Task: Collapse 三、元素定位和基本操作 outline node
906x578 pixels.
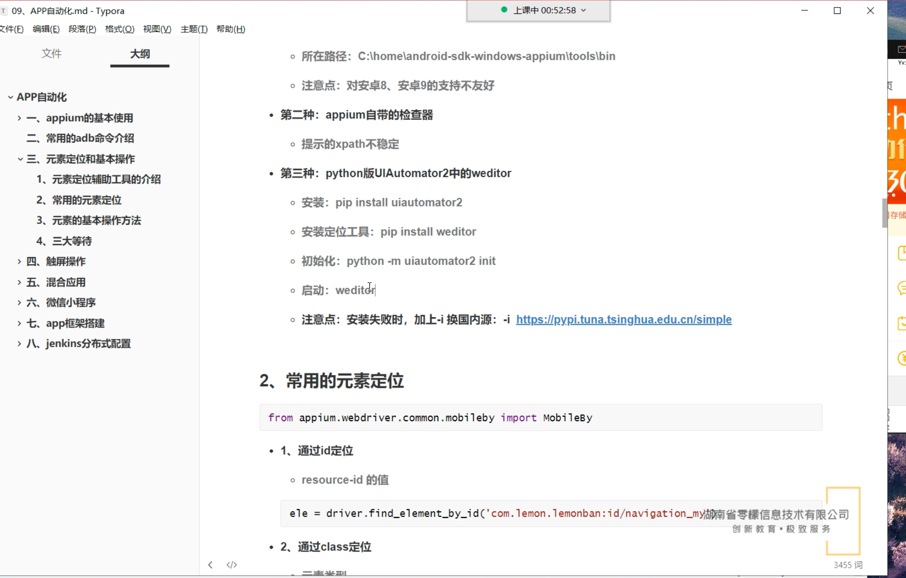Action: [x=20, y=159]
